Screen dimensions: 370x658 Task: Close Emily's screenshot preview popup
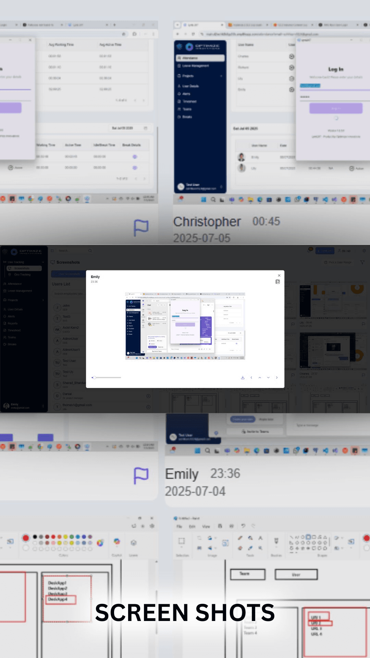(x=279, y=276)
